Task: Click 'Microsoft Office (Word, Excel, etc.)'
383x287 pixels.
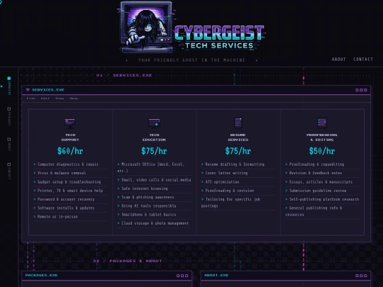Action: [151, 167]
